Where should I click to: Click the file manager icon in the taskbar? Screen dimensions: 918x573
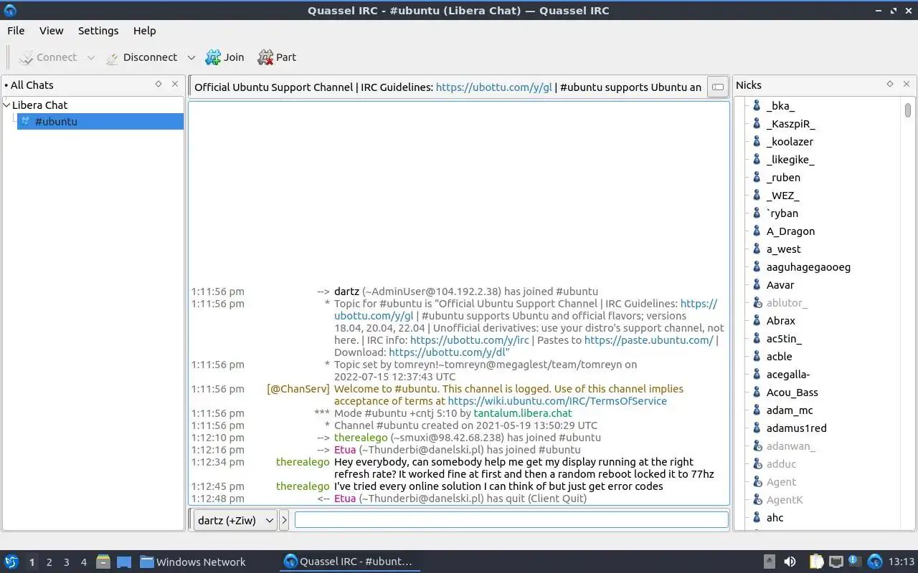(x=103, y=562)
